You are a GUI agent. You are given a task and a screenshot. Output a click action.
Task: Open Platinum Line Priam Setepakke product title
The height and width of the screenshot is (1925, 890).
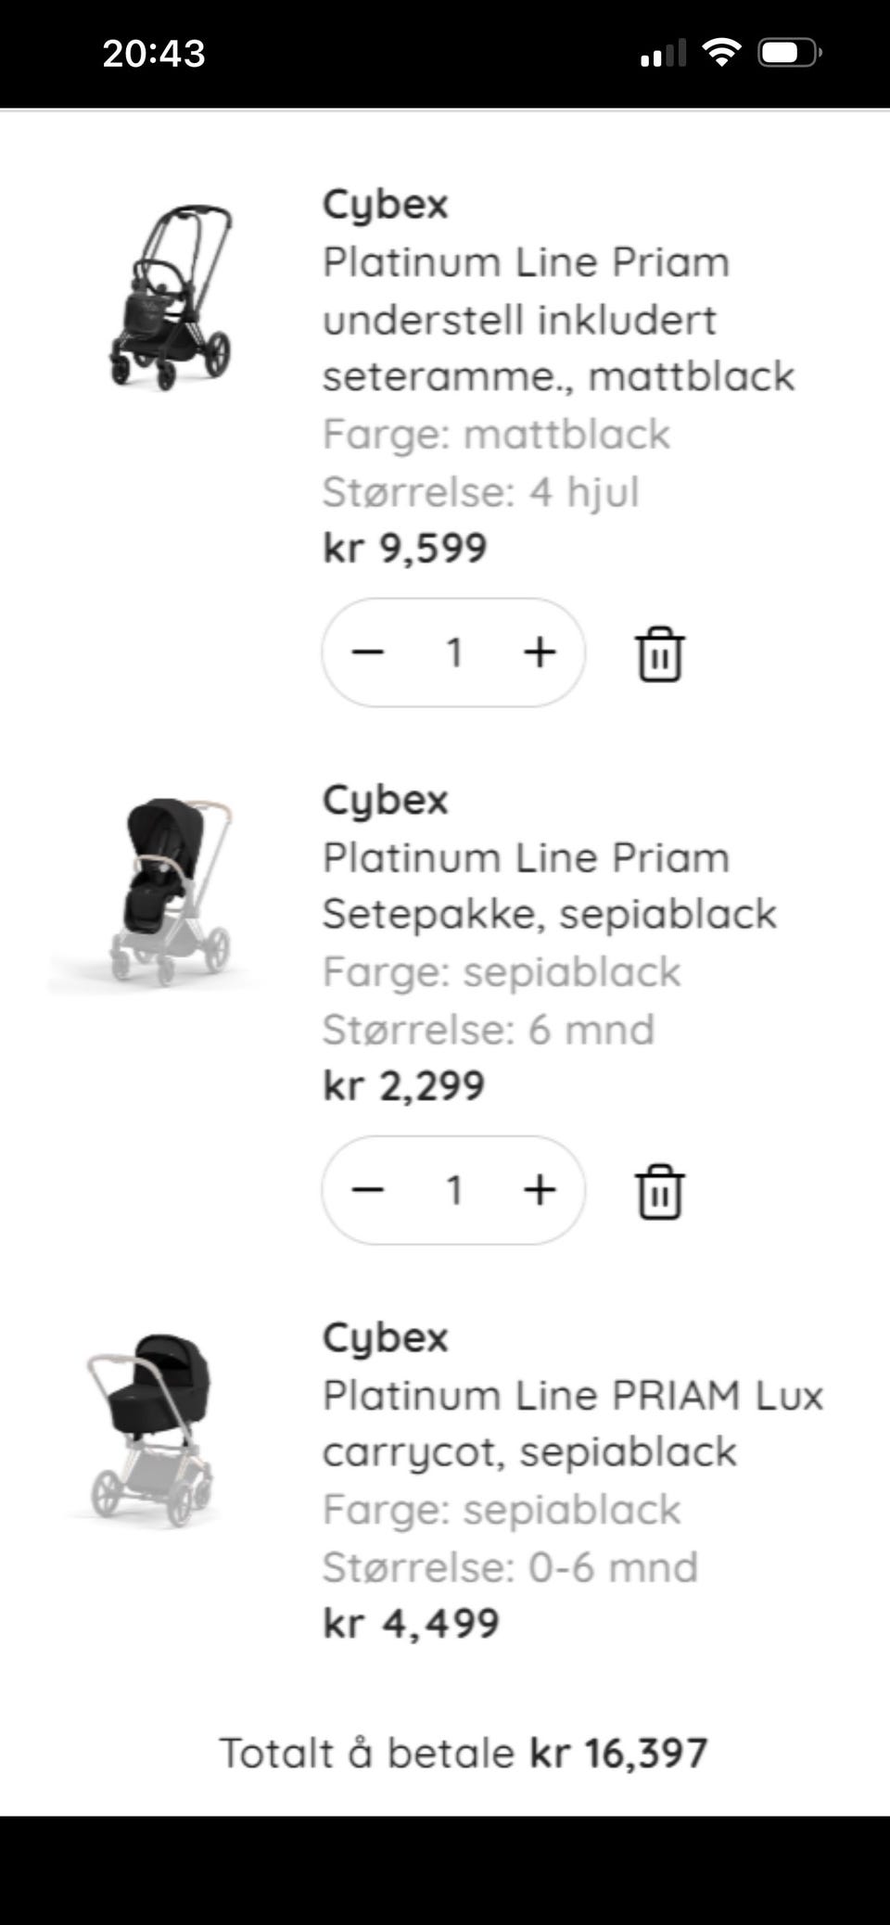pyautogui.click(x=549, y=886)
